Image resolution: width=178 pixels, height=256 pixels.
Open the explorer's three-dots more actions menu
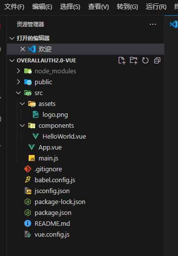(x=153, y=24)
